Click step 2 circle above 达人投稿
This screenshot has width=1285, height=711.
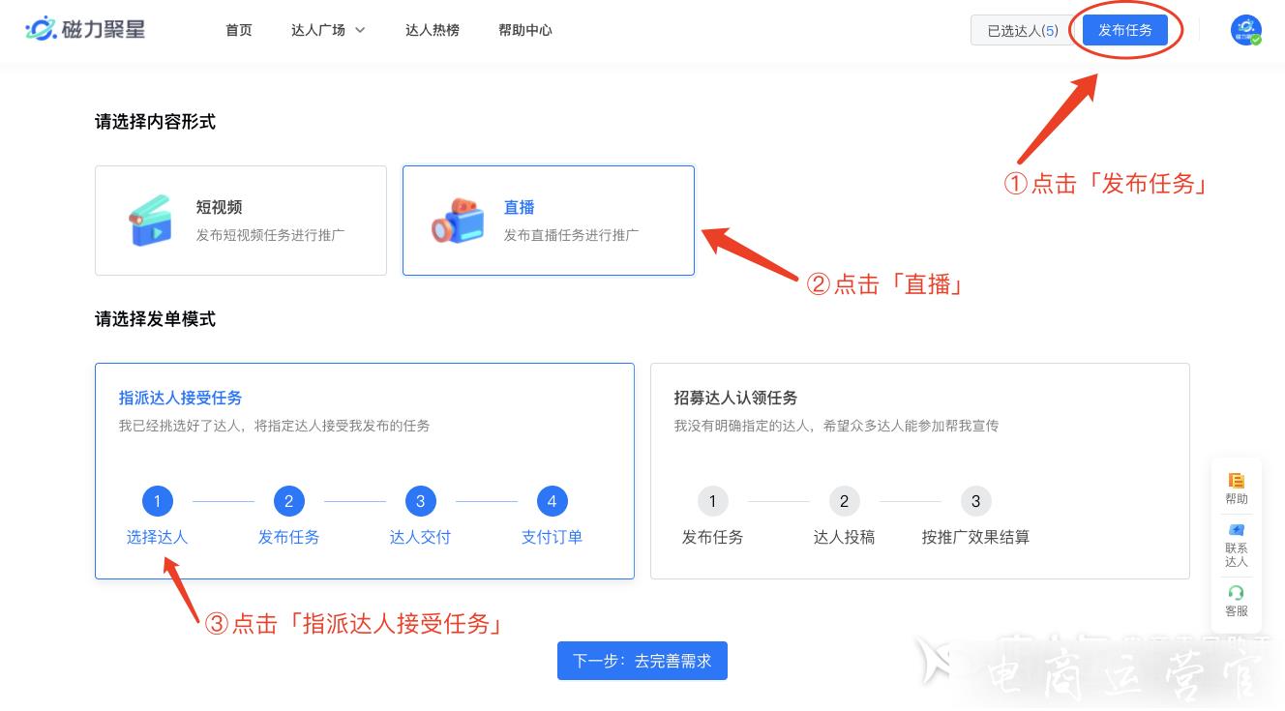click(x=844, y=501)
